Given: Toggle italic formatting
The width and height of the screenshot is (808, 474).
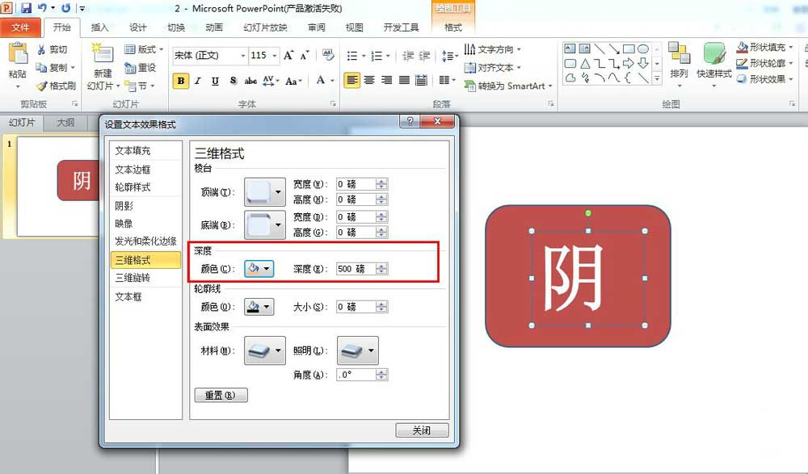Looking at the screenshot, I should pyautogui.click(x=196, y=81).
